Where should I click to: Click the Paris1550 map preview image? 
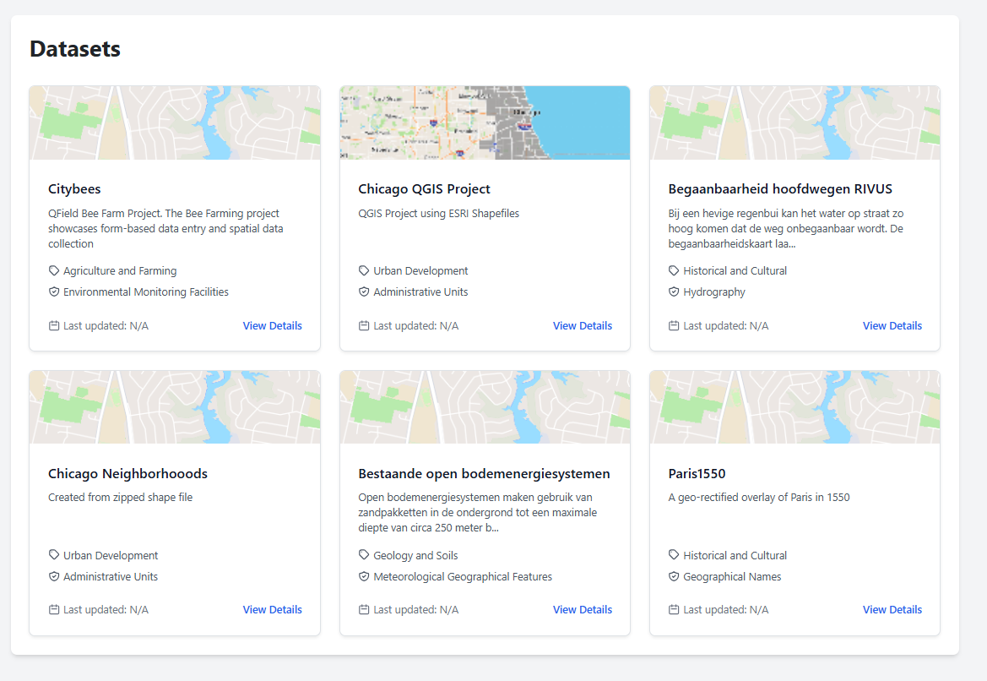coord(794,407)
